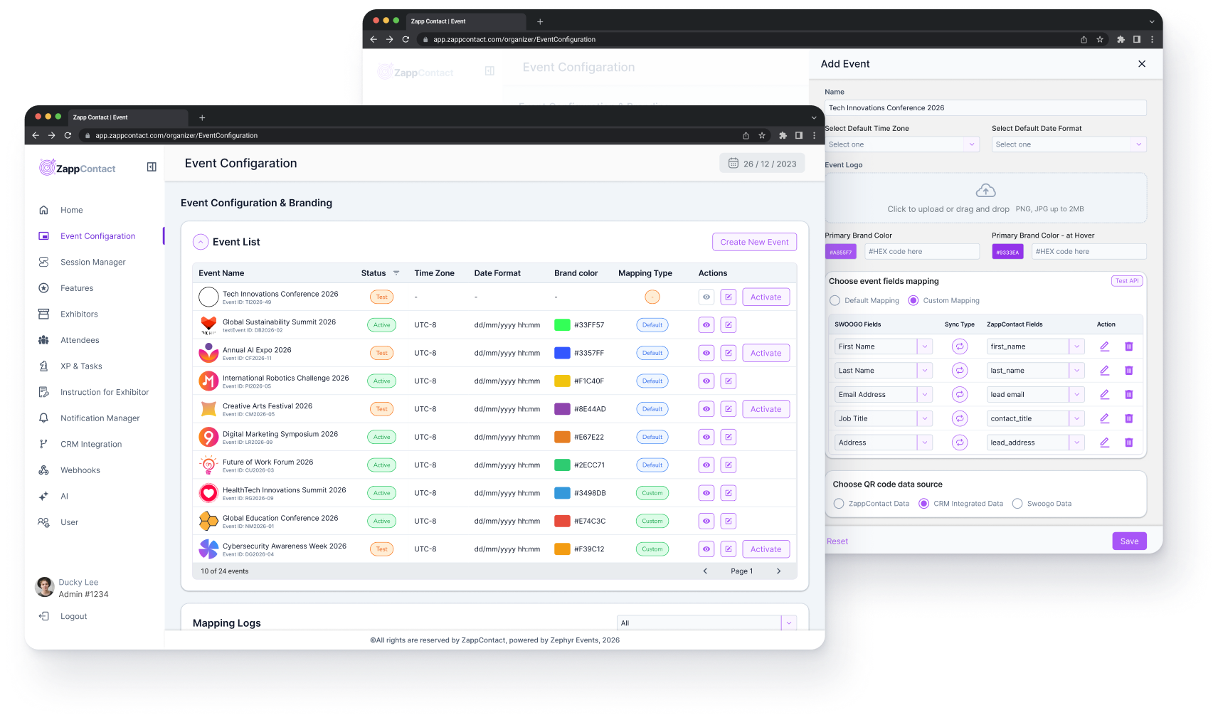
Task: Click the #E74C3C brand color swatch
Action: click(562, 521)
